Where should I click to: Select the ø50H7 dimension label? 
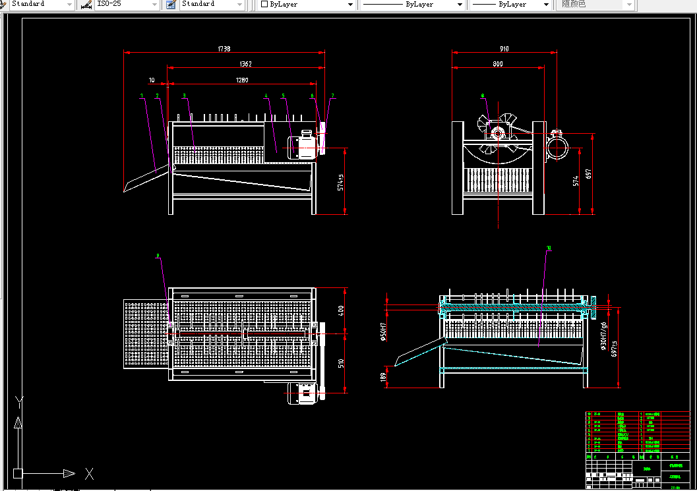coord(383,332)
